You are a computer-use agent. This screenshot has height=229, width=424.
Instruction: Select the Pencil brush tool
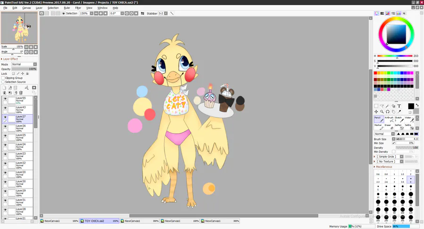379,119
